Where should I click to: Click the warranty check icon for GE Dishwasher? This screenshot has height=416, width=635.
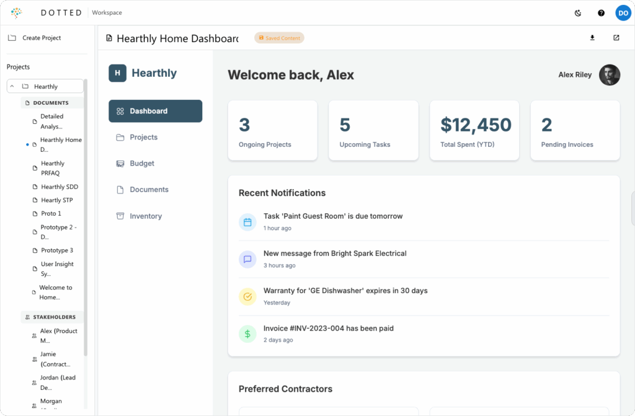247,296
